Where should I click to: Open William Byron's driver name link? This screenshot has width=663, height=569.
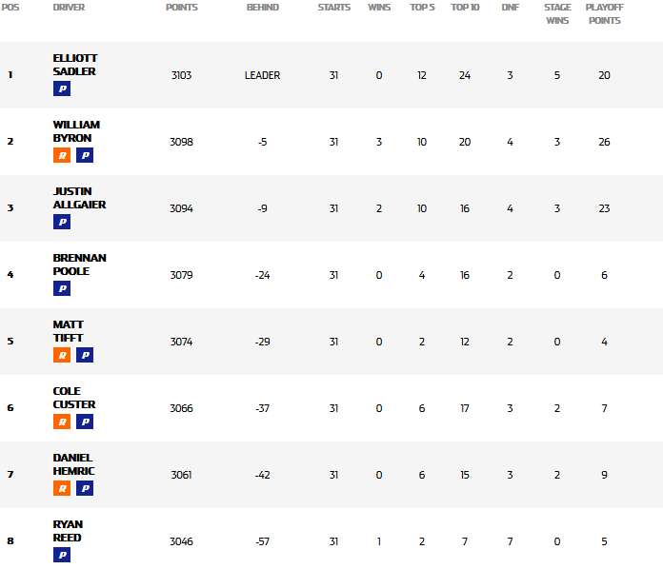pyautogui.click(x=76, y=131)
